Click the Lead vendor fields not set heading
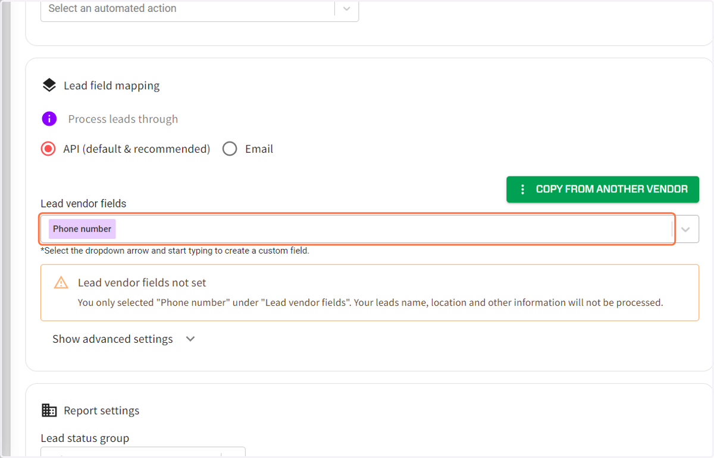This screenshot has height=458, width=714. tap(142, 283)
